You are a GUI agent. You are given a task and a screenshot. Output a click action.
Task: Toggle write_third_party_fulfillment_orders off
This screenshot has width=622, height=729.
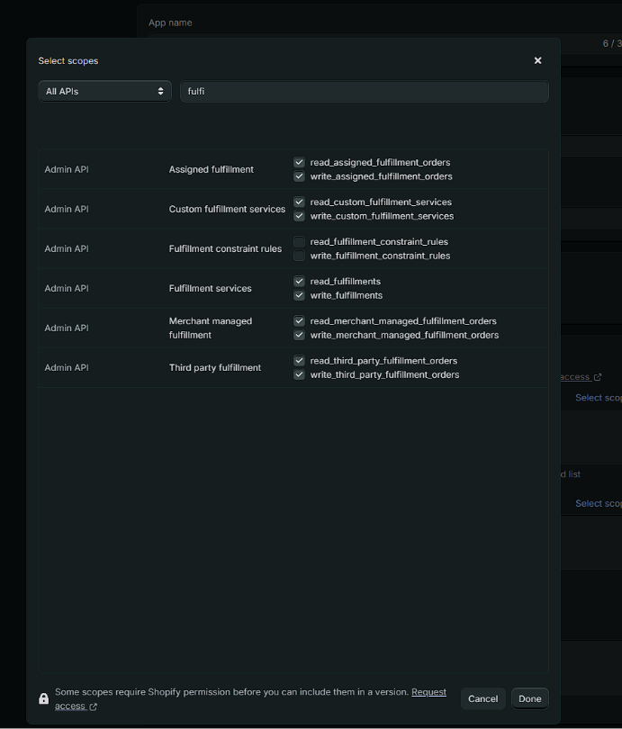pyautogui.click(x=298, y=374)
